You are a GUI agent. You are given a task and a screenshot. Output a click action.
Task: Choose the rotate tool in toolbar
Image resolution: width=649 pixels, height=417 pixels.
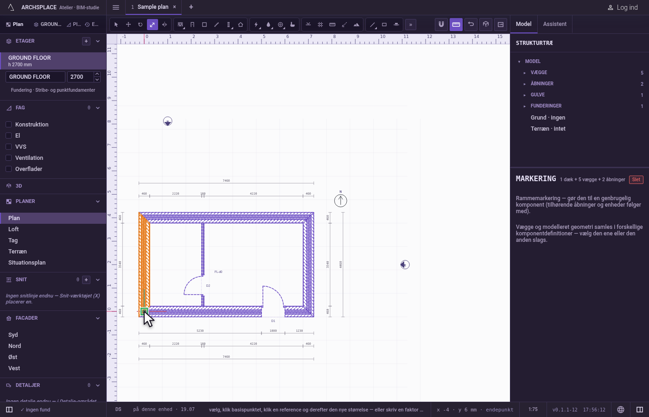click(x=140, y=25)
